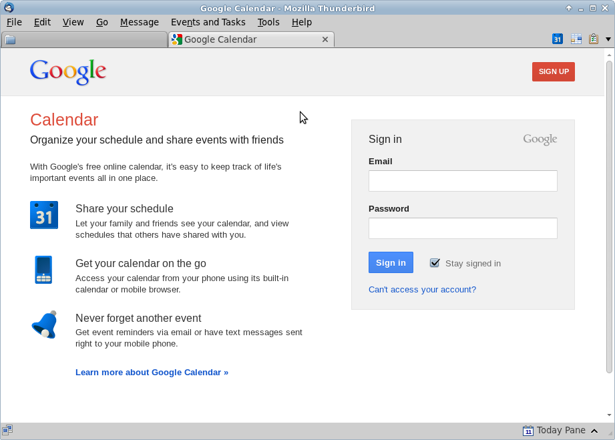Switch to the mail folder tab
This screenshot has width=615, height=440.
coord(84,39)
